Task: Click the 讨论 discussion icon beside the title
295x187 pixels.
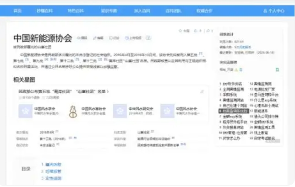Action: coord(111,38)
